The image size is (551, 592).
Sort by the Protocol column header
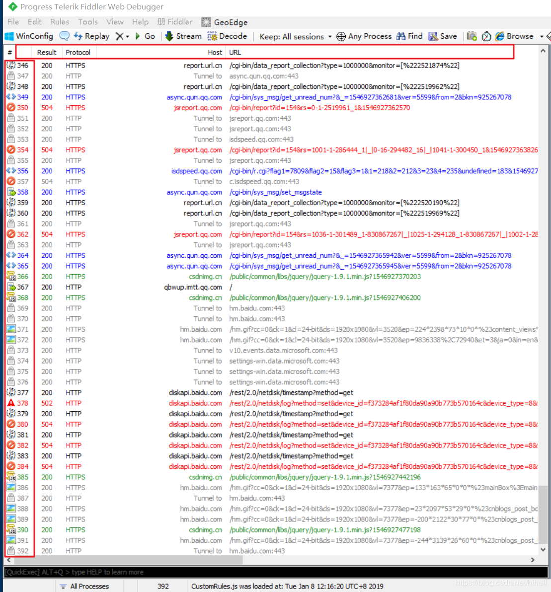click(78, 53)
